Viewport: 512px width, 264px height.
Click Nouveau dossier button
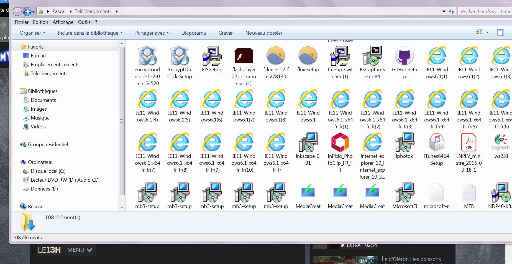tap(264, 33)
